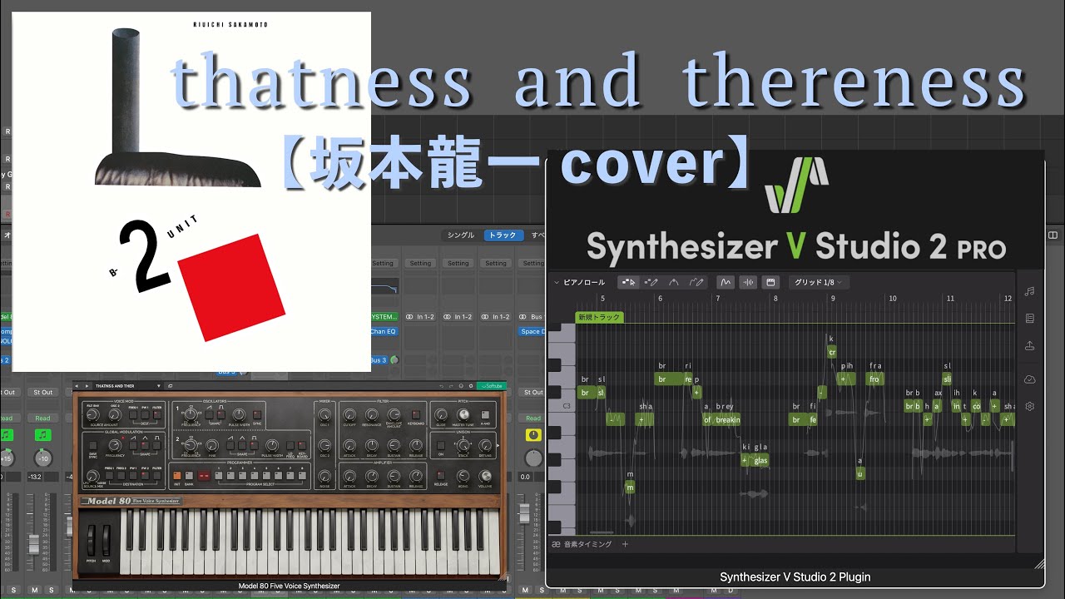Click the filter CUTOFF knob
The height and width of the screenshot is (599, 1065).
[x=349, y=414]
